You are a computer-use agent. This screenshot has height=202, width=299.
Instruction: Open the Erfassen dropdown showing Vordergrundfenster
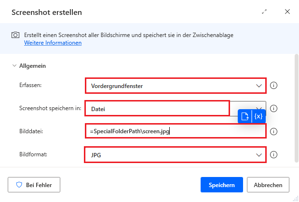(176, 86)
